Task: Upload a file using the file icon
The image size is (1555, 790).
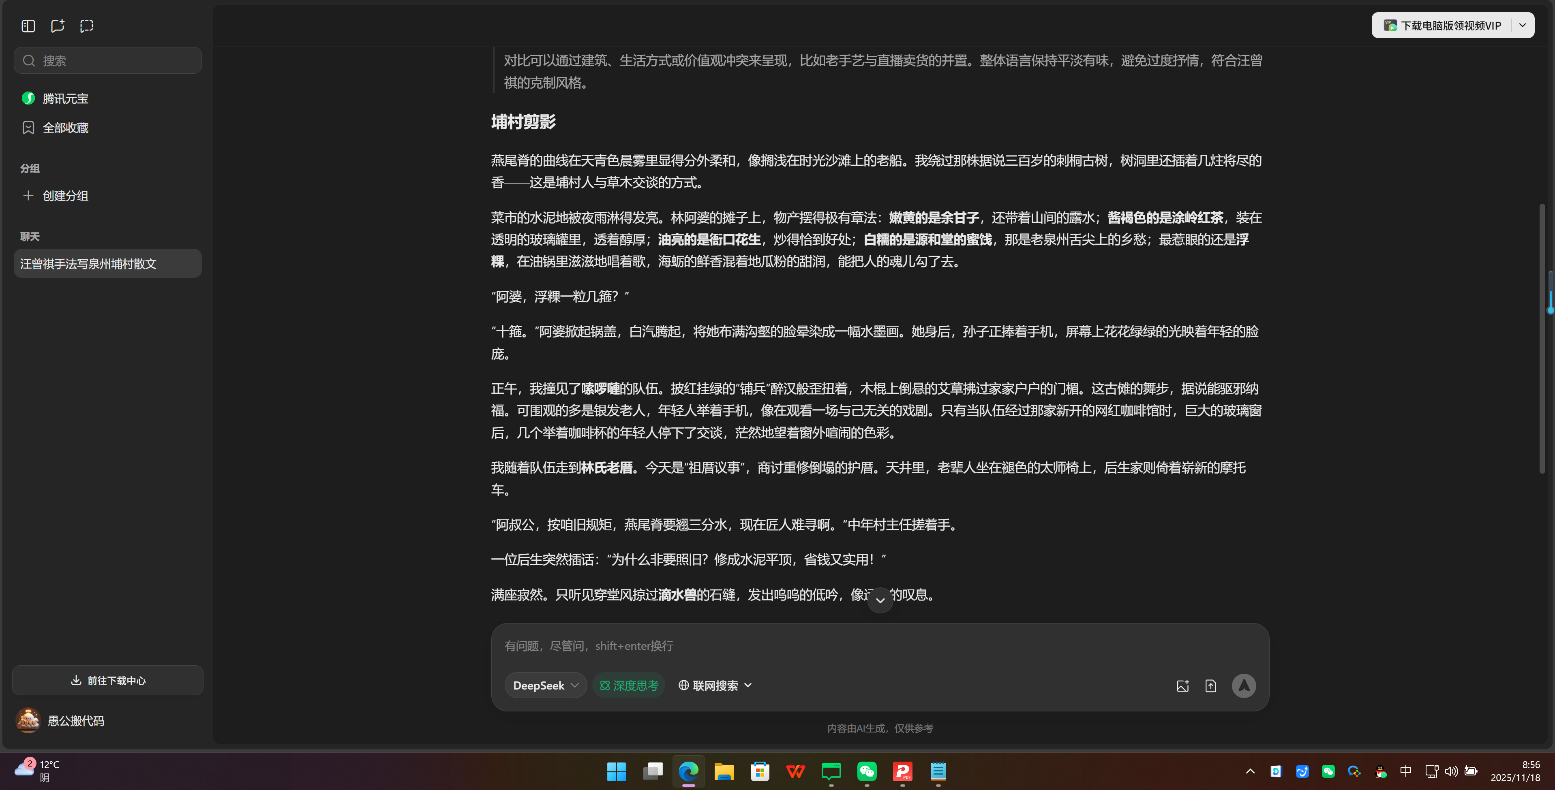Action: point(1211,685)
